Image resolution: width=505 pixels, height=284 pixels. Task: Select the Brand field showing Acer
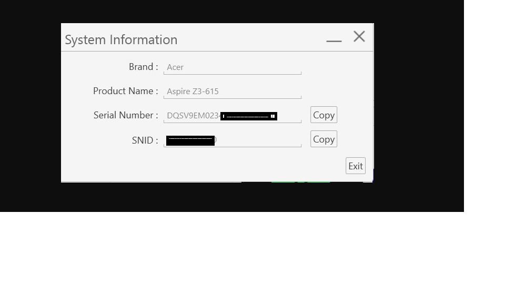[233, 67]
